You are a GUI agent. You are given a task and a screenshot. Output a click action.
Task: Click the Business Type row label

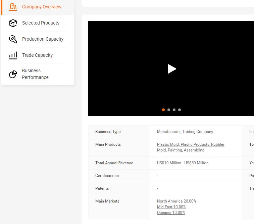pos(108,132)
